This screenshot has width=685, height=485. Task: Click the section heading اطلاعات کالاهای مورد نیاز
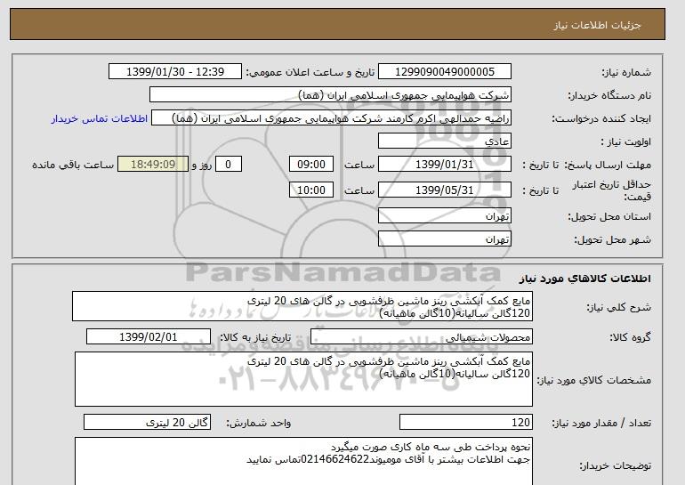[x=584, y=279]
